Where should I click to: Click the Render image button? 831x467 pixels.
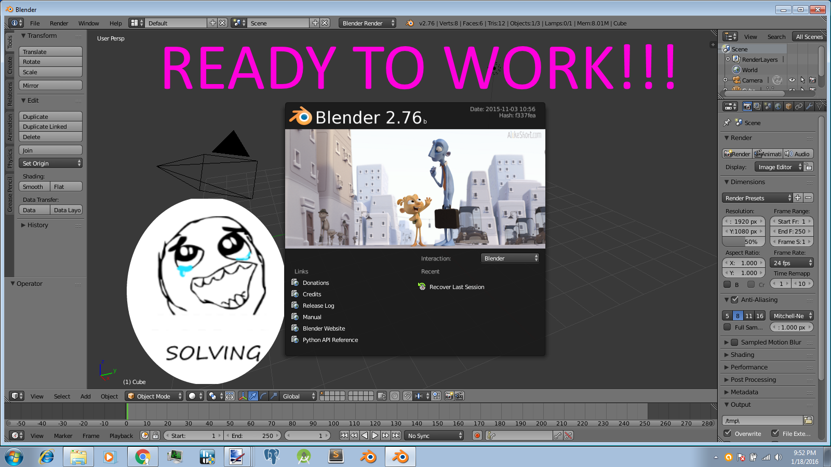[737, 154]
